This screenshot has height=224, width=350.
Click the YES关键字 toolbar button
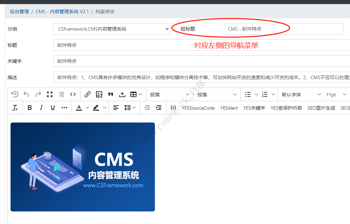pyautogui.click(x=254, y=108)
